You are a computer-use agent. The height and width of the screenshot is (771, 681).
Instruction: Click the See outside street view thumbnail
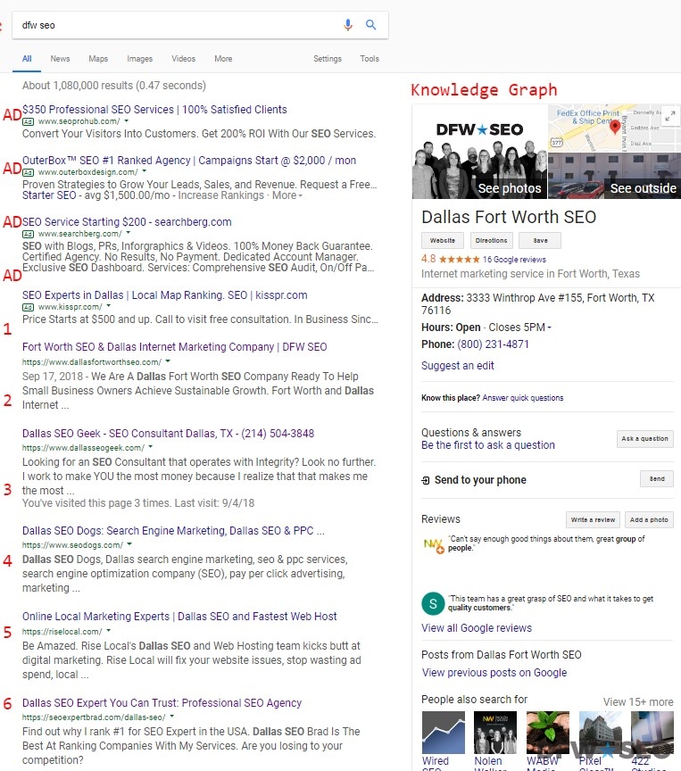615,176
